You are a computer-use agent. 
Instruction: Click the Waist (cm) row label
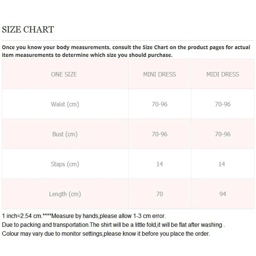coord(65,104)
